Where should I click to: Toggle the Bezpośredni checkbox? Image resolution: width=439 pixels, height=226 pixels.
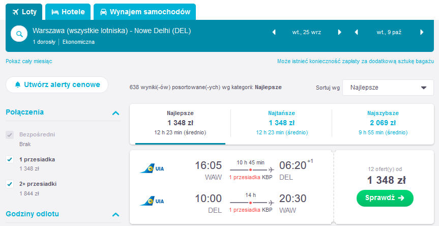10,135
